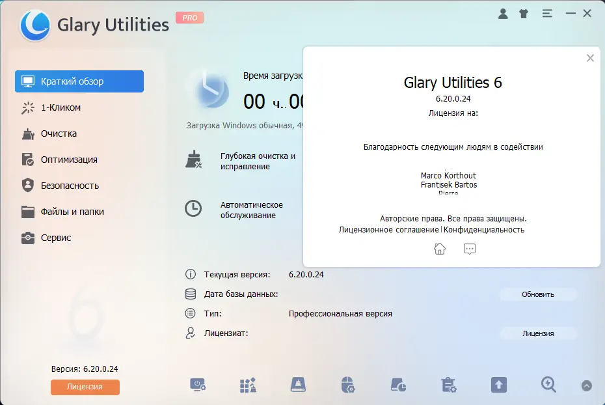
Task: Open the skin theme shirt icon
Action: coord(524,14)
